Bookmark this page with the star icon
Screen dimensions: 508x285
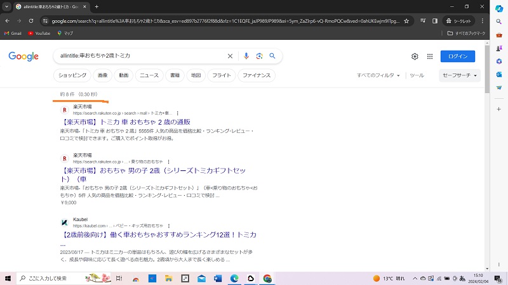point(406,21)
